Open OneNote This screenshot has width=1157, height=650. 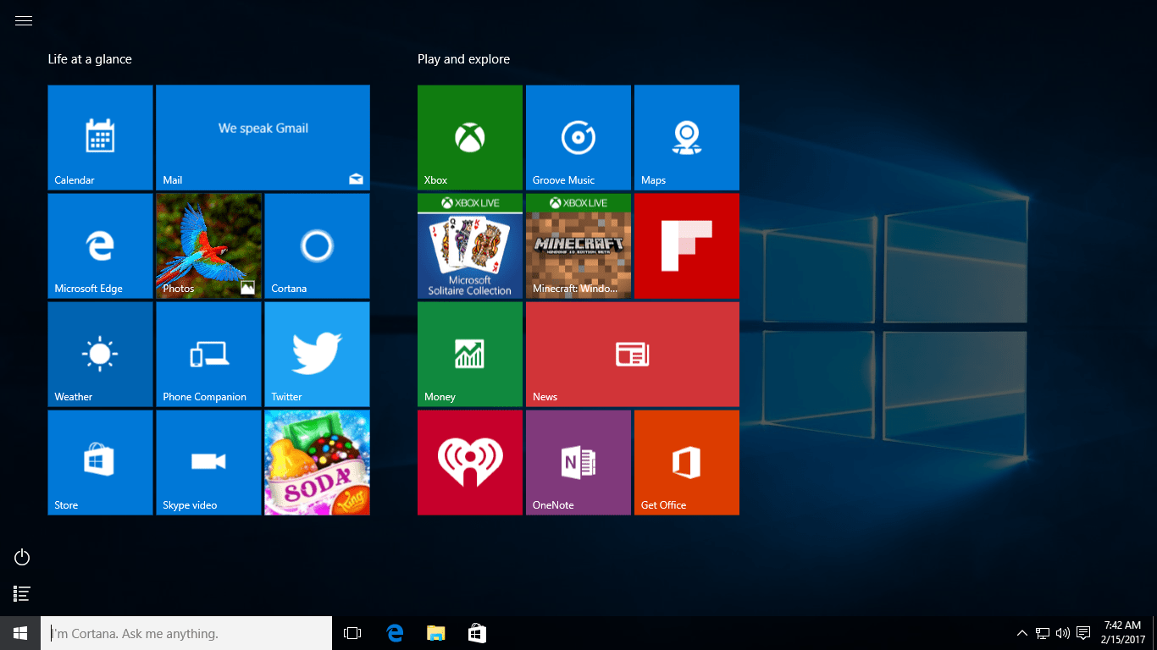pos(578,462)
